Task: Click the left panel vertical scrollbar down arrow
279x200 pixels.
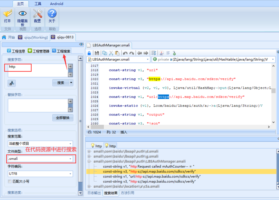Action: pyautogui.click(x=80, y=193)
